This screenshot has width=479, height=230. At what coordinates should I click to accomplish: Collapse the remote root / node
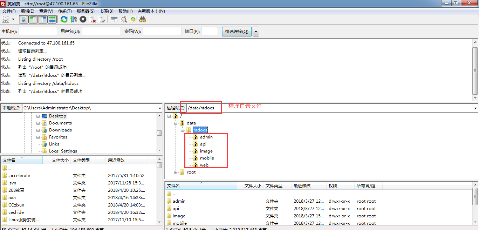pos(169,116)
